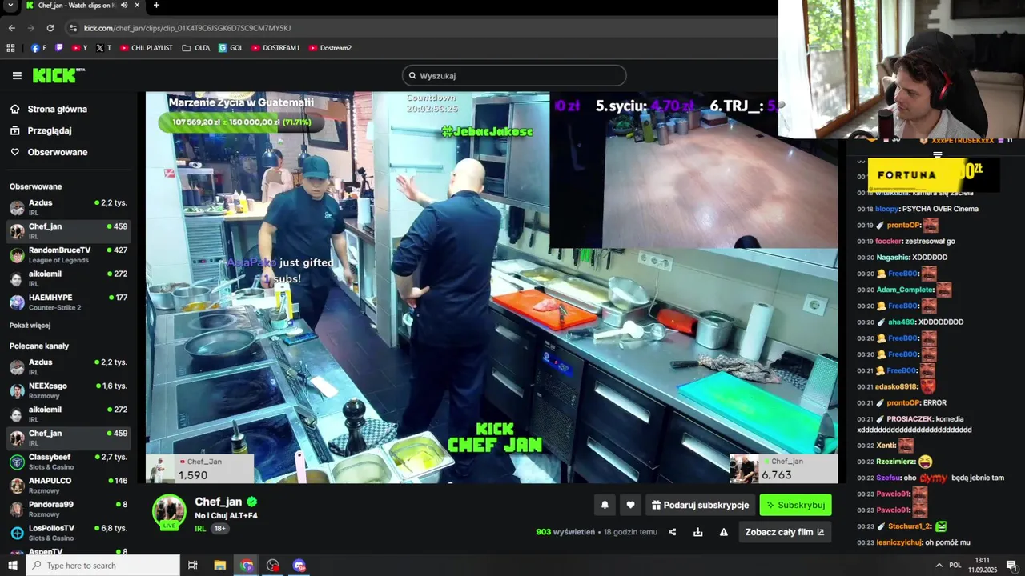The height and width of the screenshot is (576, 1025).
Task: Open the Dostream2 bookmark
Action: coord(330,48)
